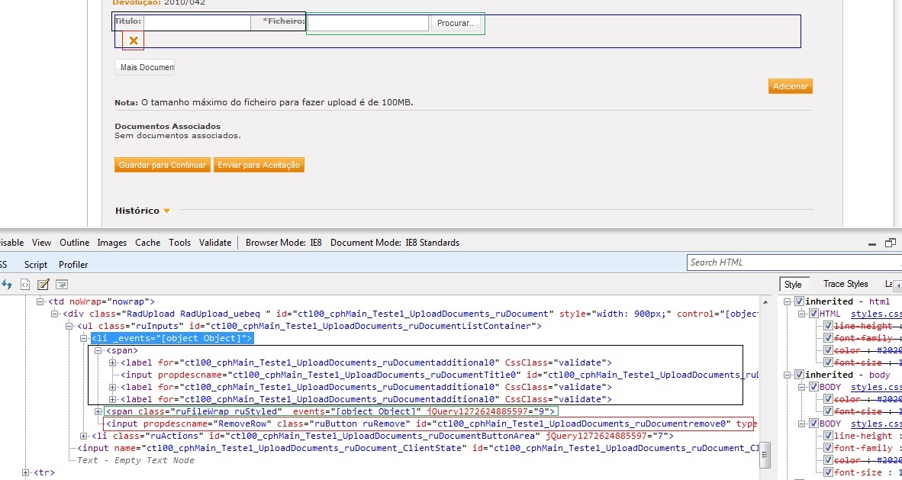Select the input name ClientState node
902x480 pixels.
click(418, 448)
